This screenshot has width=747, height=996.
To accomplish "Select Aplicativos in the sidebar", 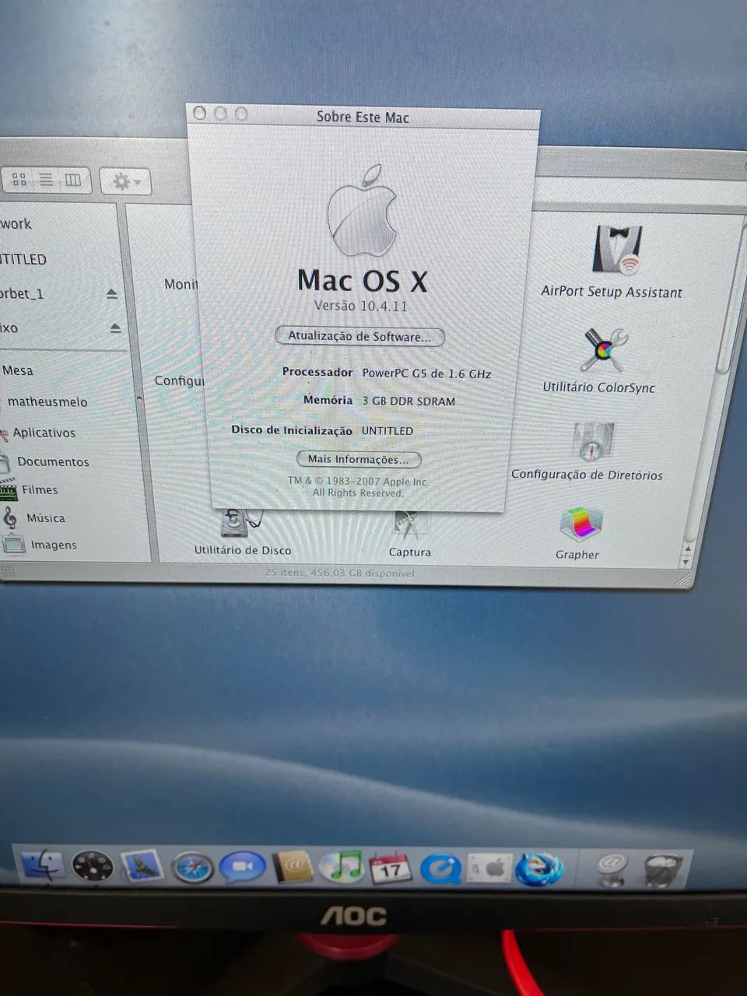I will tap(43, 433).
